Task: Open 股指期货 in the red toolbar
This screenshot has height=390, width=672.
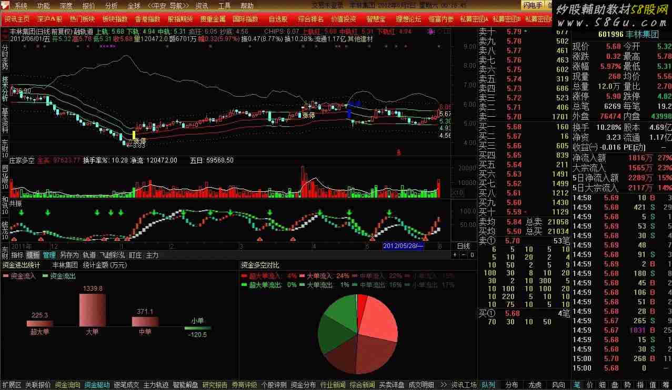Action: click(x=180, y=19)
